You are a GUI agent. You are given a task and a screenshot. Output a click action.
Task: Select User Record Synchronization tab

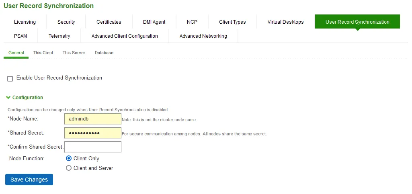pos(357,22)
